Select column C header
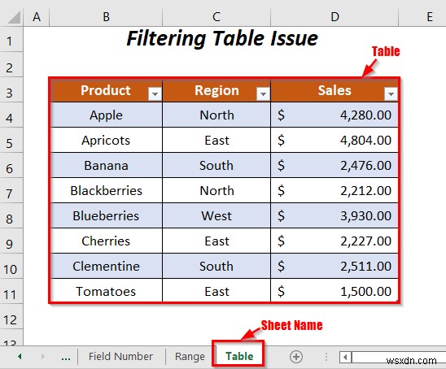446x369 pixels. pyautogui.click(x=216, y=17)
